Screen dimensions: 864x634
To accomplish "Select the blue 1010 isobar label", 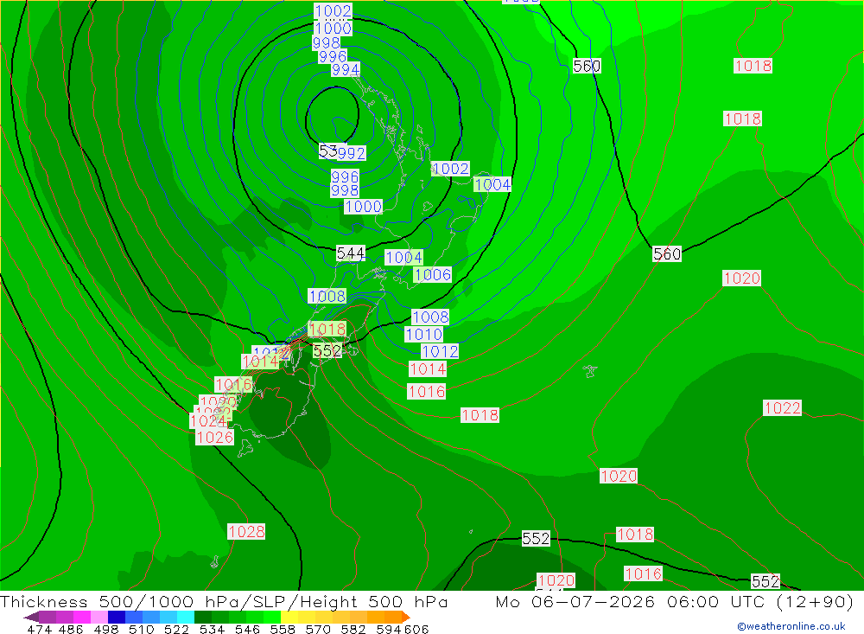I will pos(423,335).
